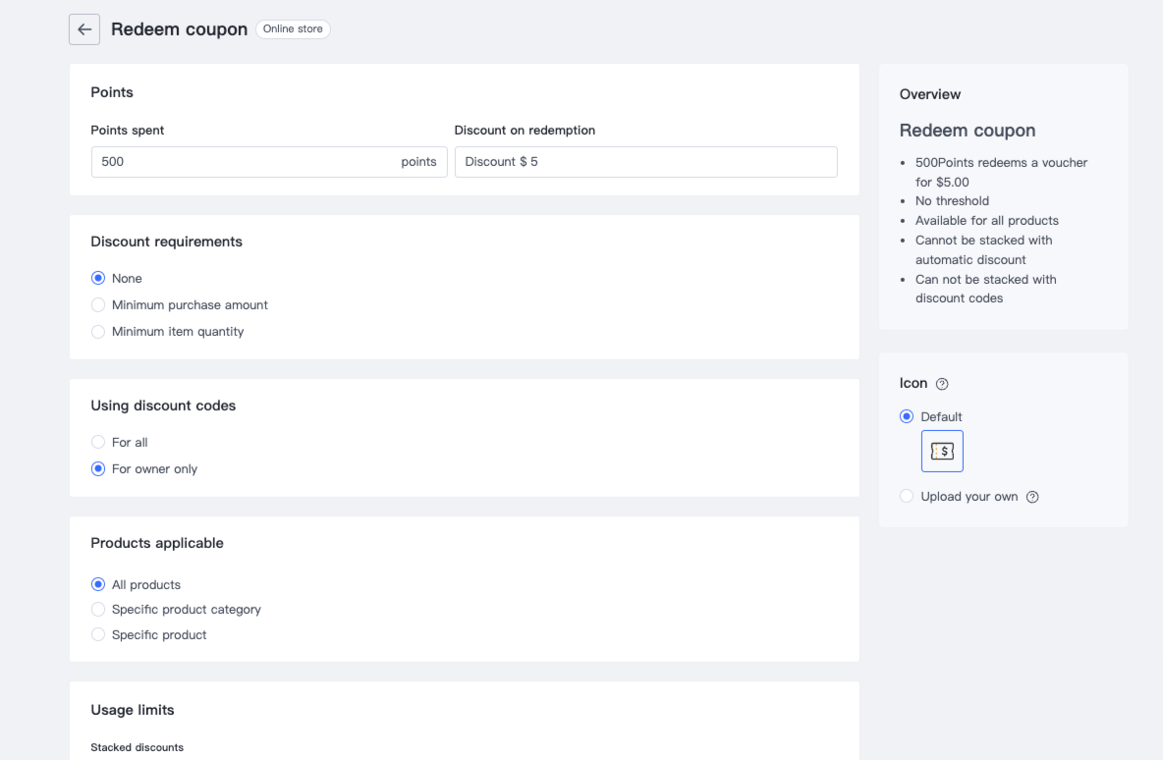
Task: Select All products radio button
Action: click(x=98, y=585)
